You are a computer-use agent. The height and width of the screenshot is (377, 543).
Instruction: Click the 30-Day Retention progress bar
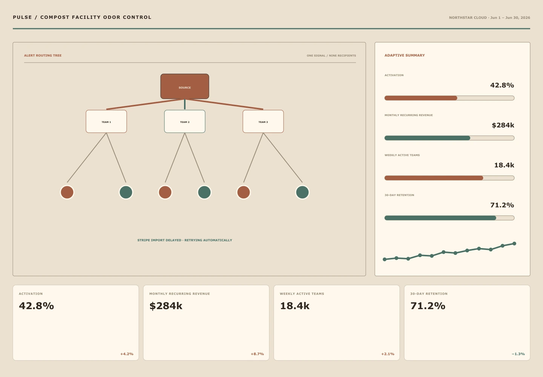(449, 218)
